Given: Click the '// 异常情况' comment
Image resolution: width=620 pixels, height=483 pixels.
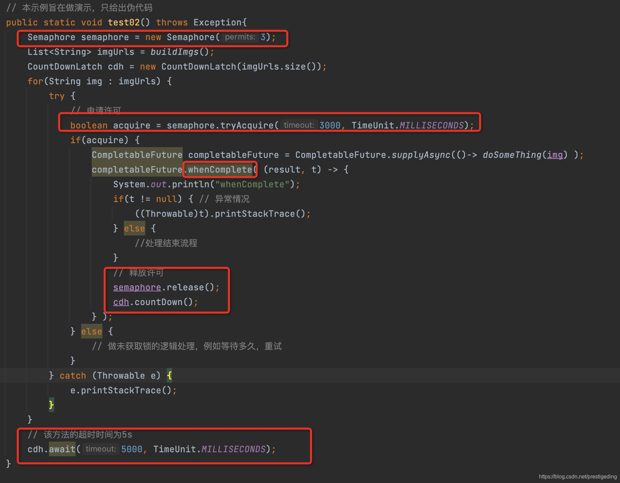Looking at the screenshot, I should pyautogui.click(x=224, y=199).
